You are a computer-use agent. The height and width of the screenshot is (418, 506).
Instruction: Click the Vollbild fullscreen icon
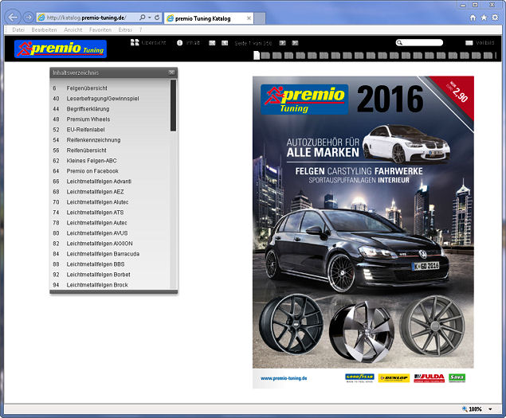(469, 43)
